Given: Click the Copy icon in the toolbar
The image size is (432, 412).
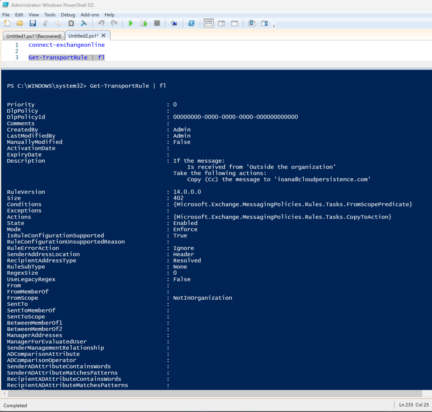Looking at the screenshot, I should click(x=58, y=24).
